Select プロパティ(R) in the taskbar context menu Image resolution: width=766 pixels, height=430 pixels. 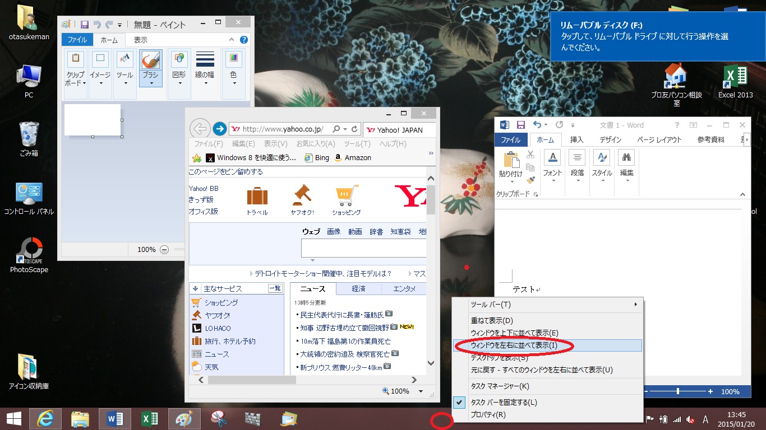[x=548, y=415]
